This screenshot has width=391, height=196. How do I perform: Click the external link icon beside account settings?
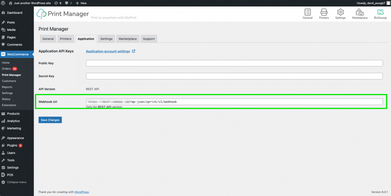click(134, 51)
